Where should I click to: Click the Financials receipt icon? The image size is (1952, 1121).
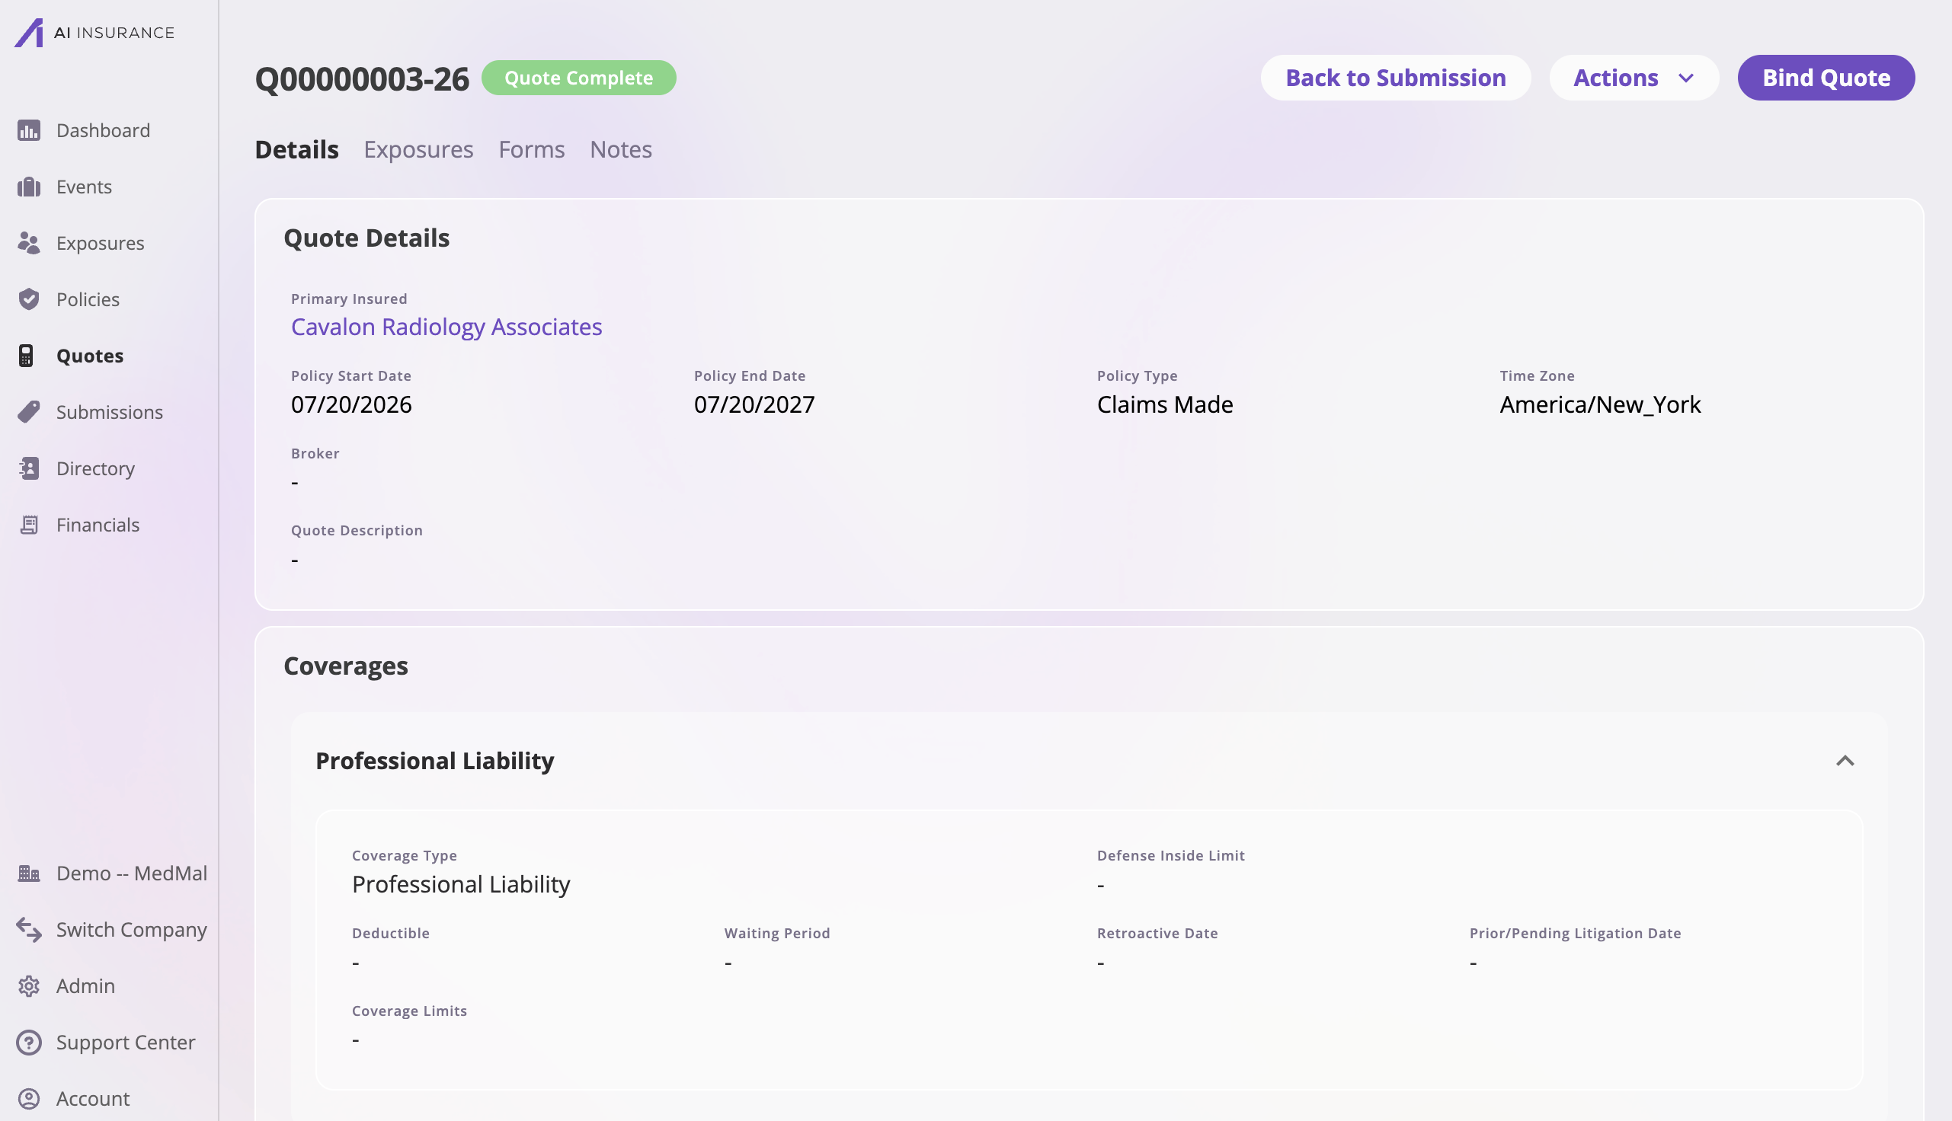click(x=28, y=524)
